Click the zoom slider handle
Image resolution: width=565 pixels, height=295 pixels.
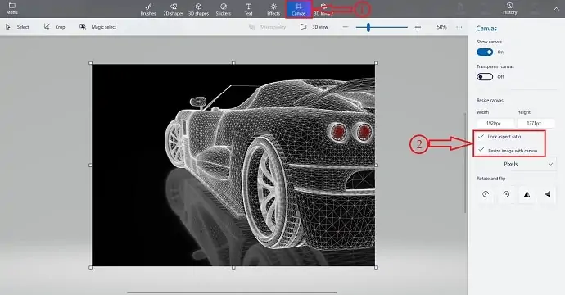[x=368, y=27]
